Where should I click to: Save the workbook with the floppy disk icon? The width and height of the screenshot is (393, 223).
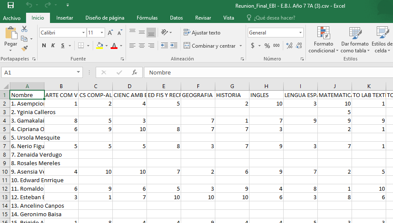coord(11,5)
